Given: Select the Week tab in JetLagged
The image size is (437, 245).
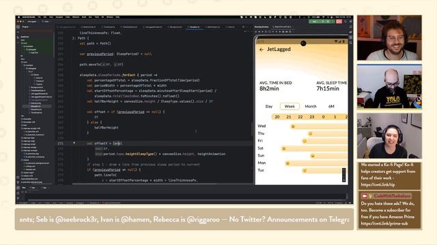Looking at the screenshot, I should (x=290, y=106).
